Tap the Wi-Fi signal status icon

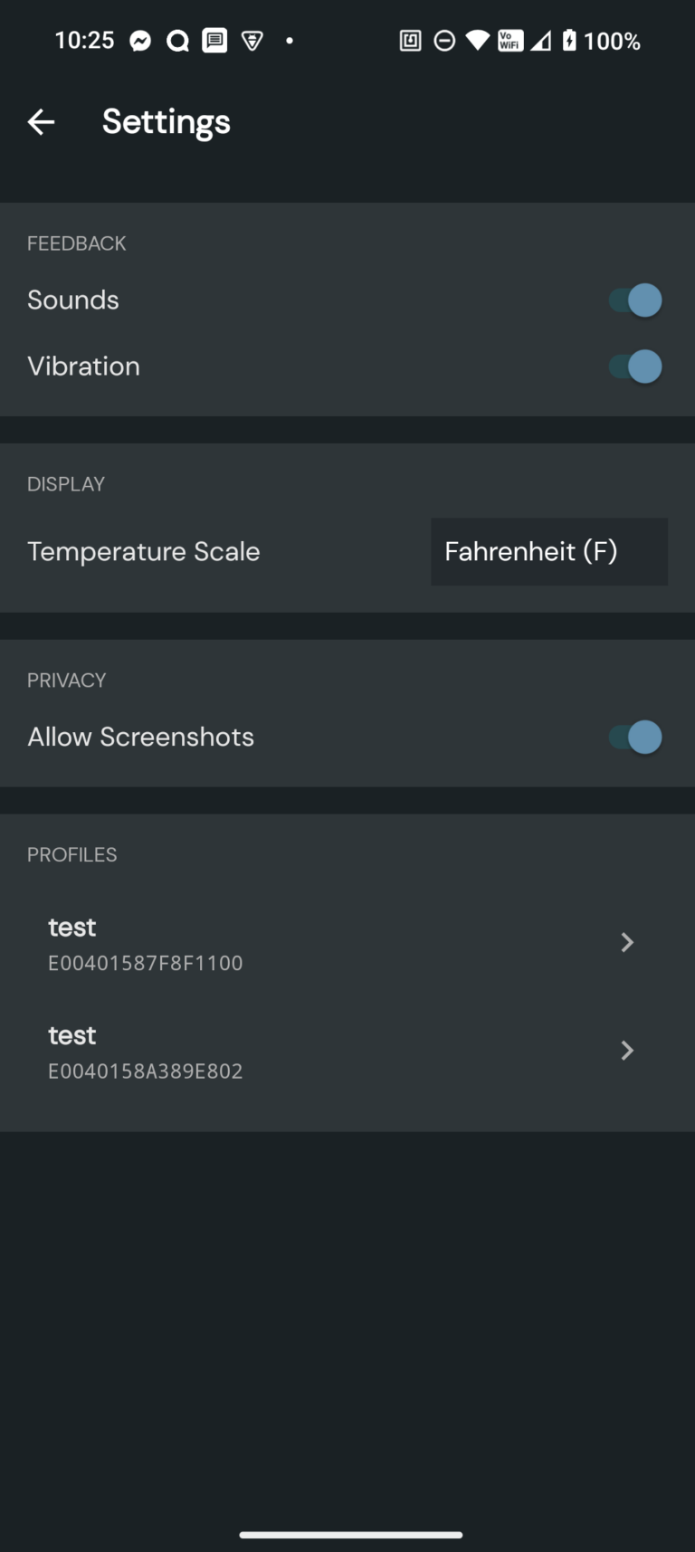pos(477,41)
